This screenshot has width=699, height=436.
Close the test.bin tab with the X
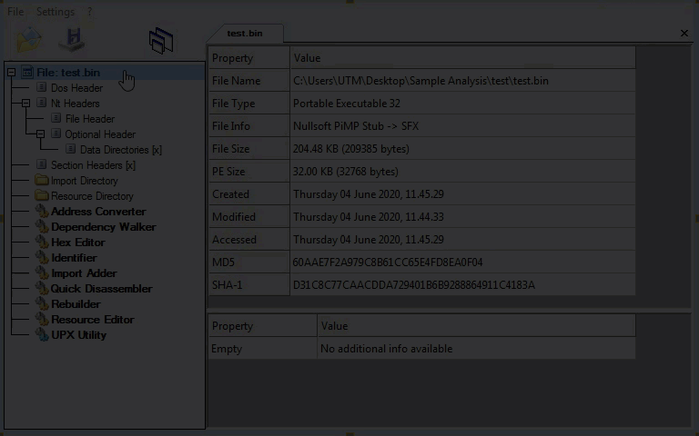pyautogui.click(x=684, y=34)
